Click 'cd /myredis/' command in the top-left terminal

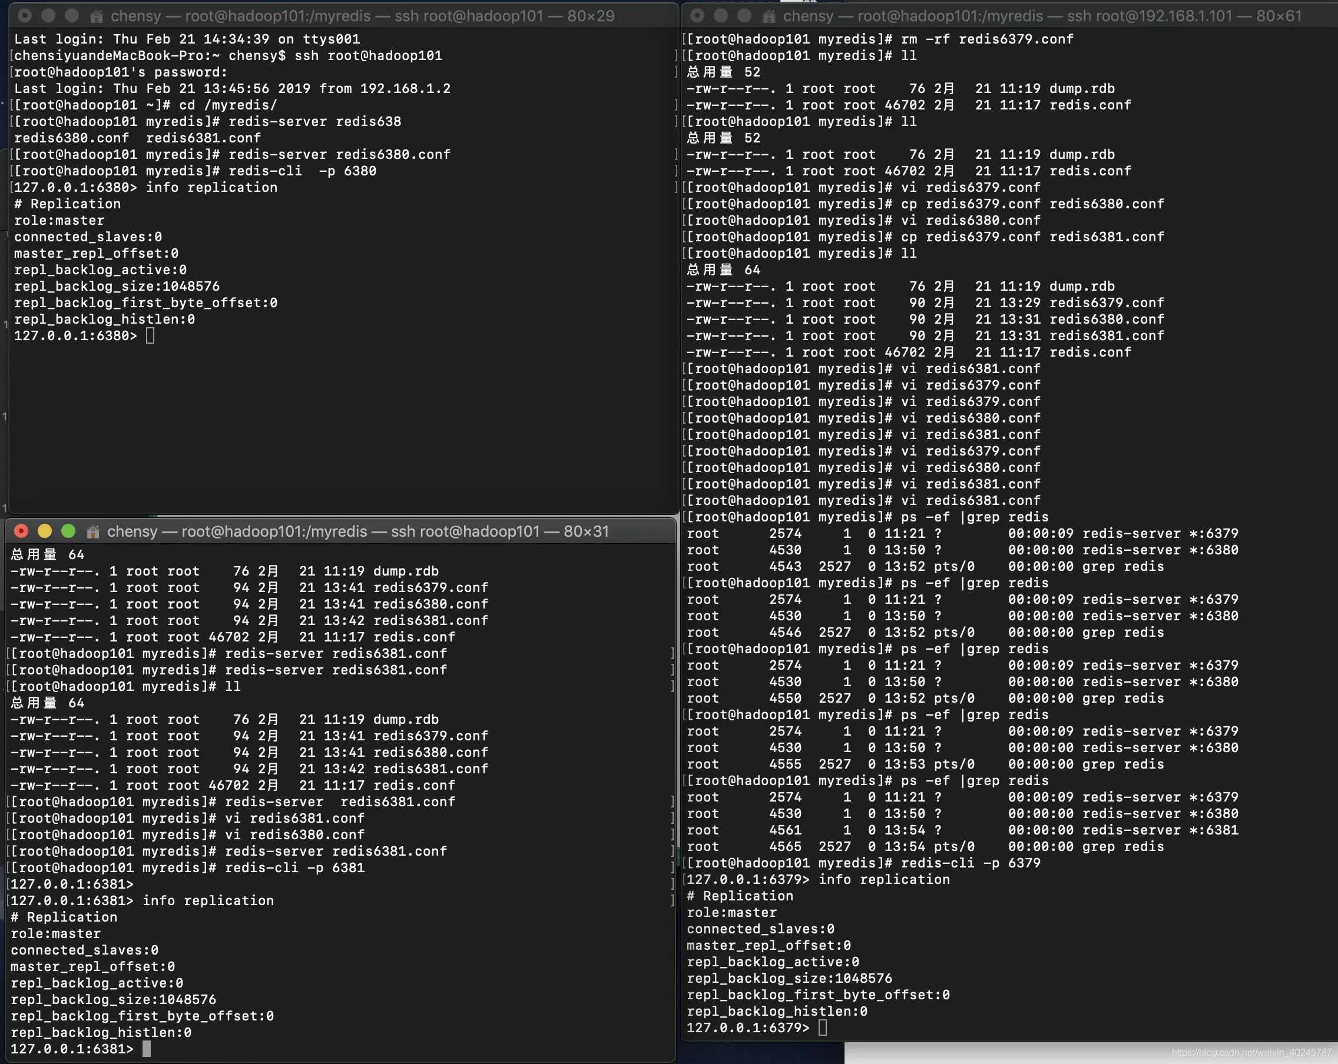[x=228, y=105]
